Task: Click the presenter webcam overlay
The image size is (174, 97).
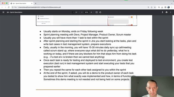Action: click(x=152, y=87)
